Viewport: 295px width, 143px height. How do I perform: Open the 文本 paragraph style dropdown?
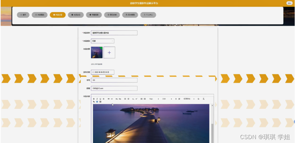(x=167, y=99)
